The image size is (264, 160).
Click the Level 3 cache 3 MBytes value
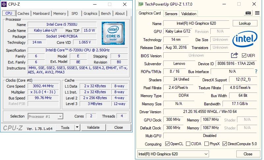point(95,104)
